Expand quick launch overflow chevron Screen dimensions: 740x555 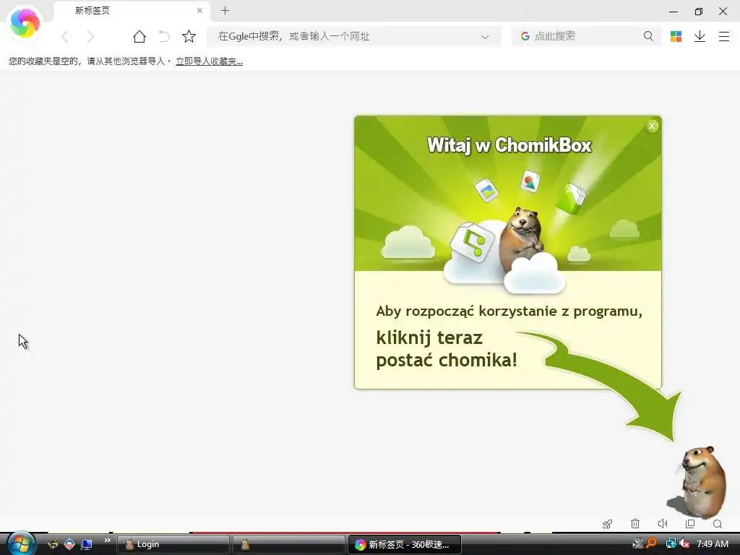point(107,541)
